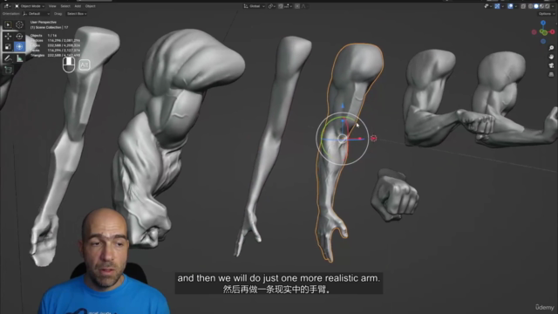Select the fist sculpt mesh

tap(394, 195)
